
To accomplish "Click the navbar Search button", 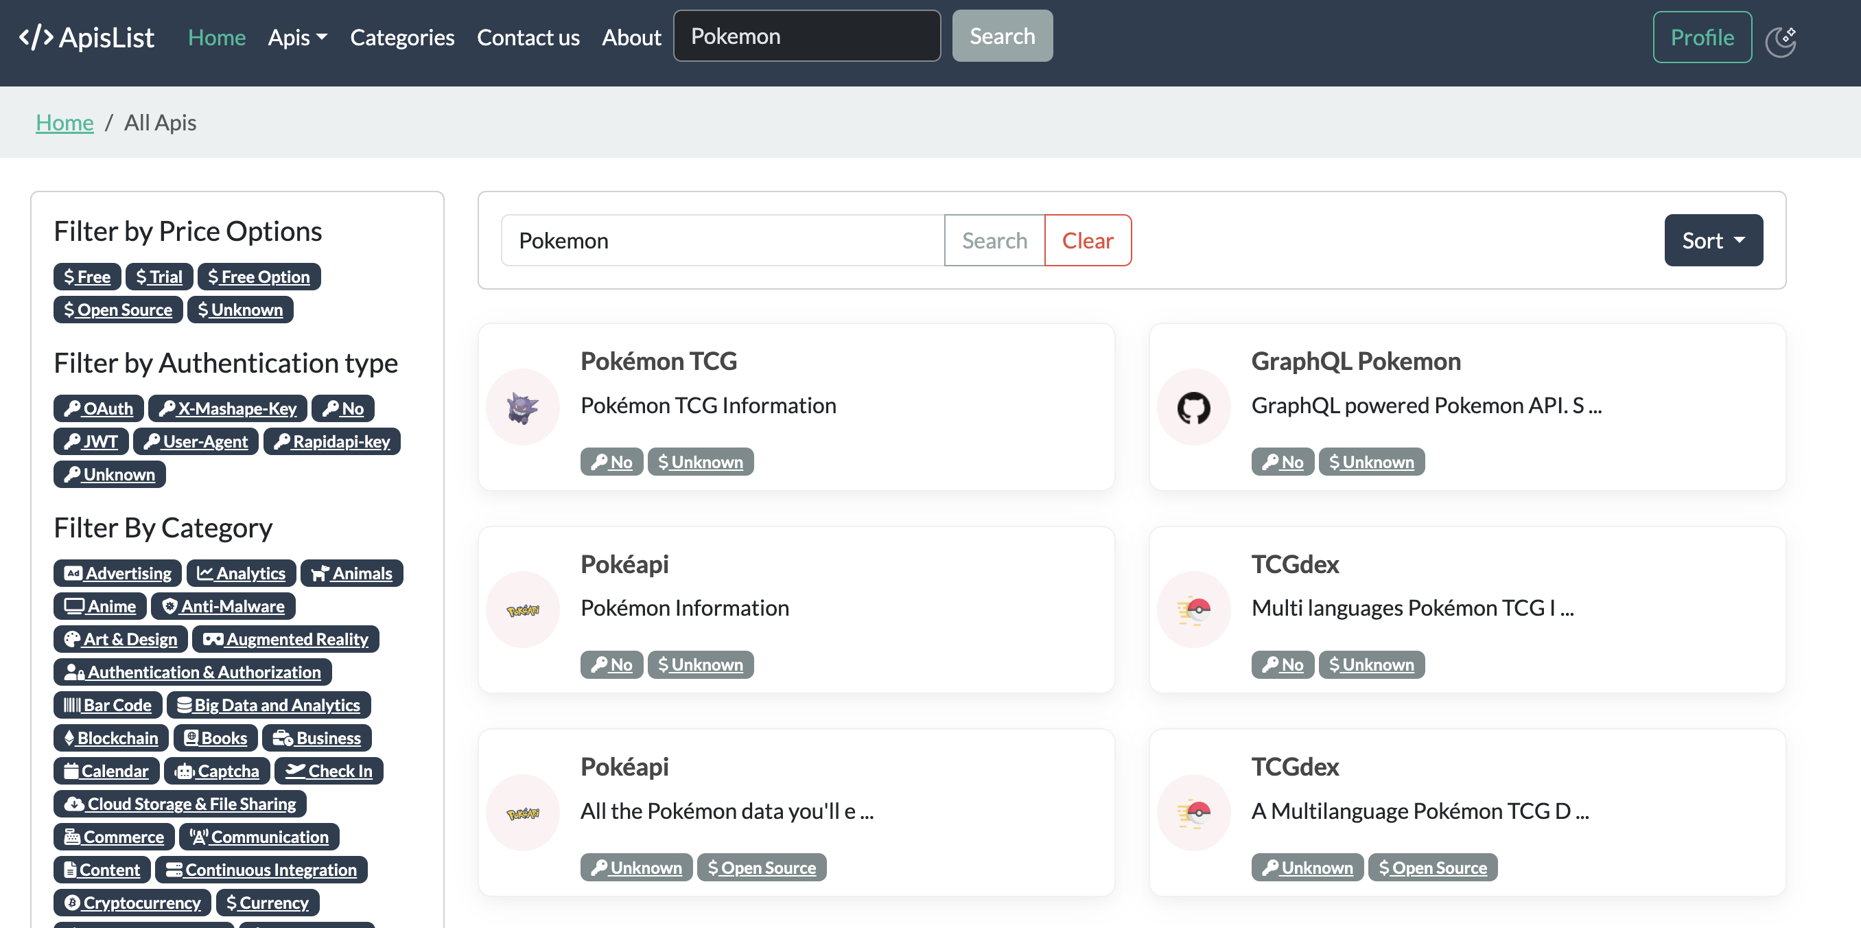I will click(x=1002, y=36).
